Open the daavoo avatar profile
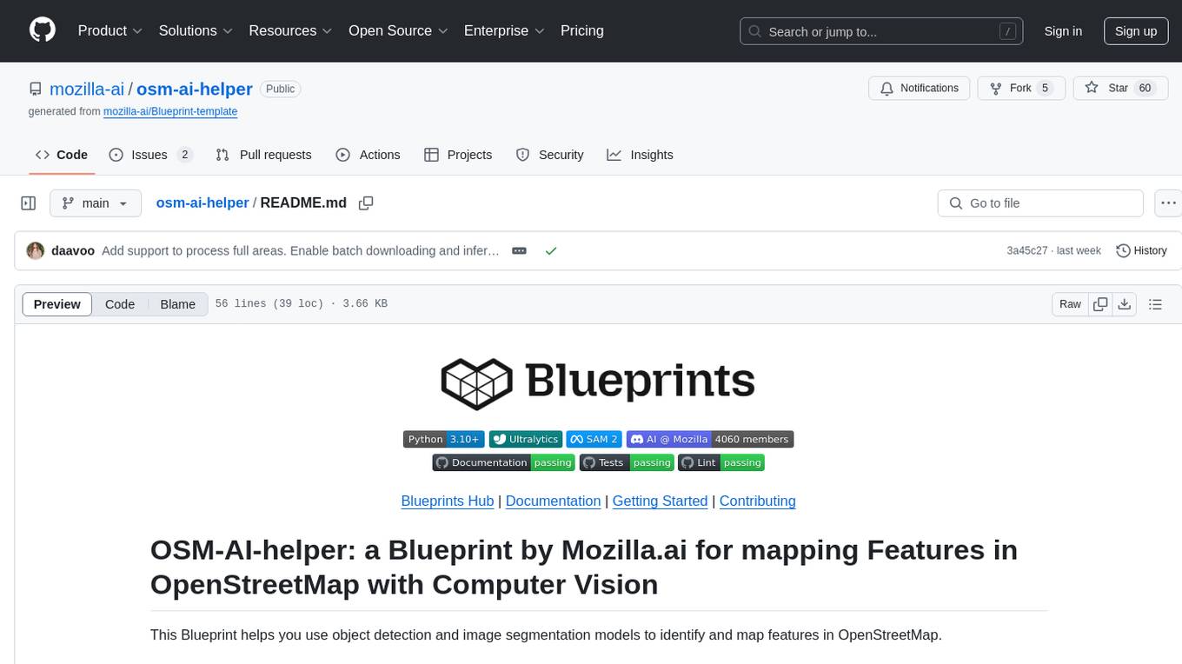This screenshot has width=1182, height=664. [36, 250]
